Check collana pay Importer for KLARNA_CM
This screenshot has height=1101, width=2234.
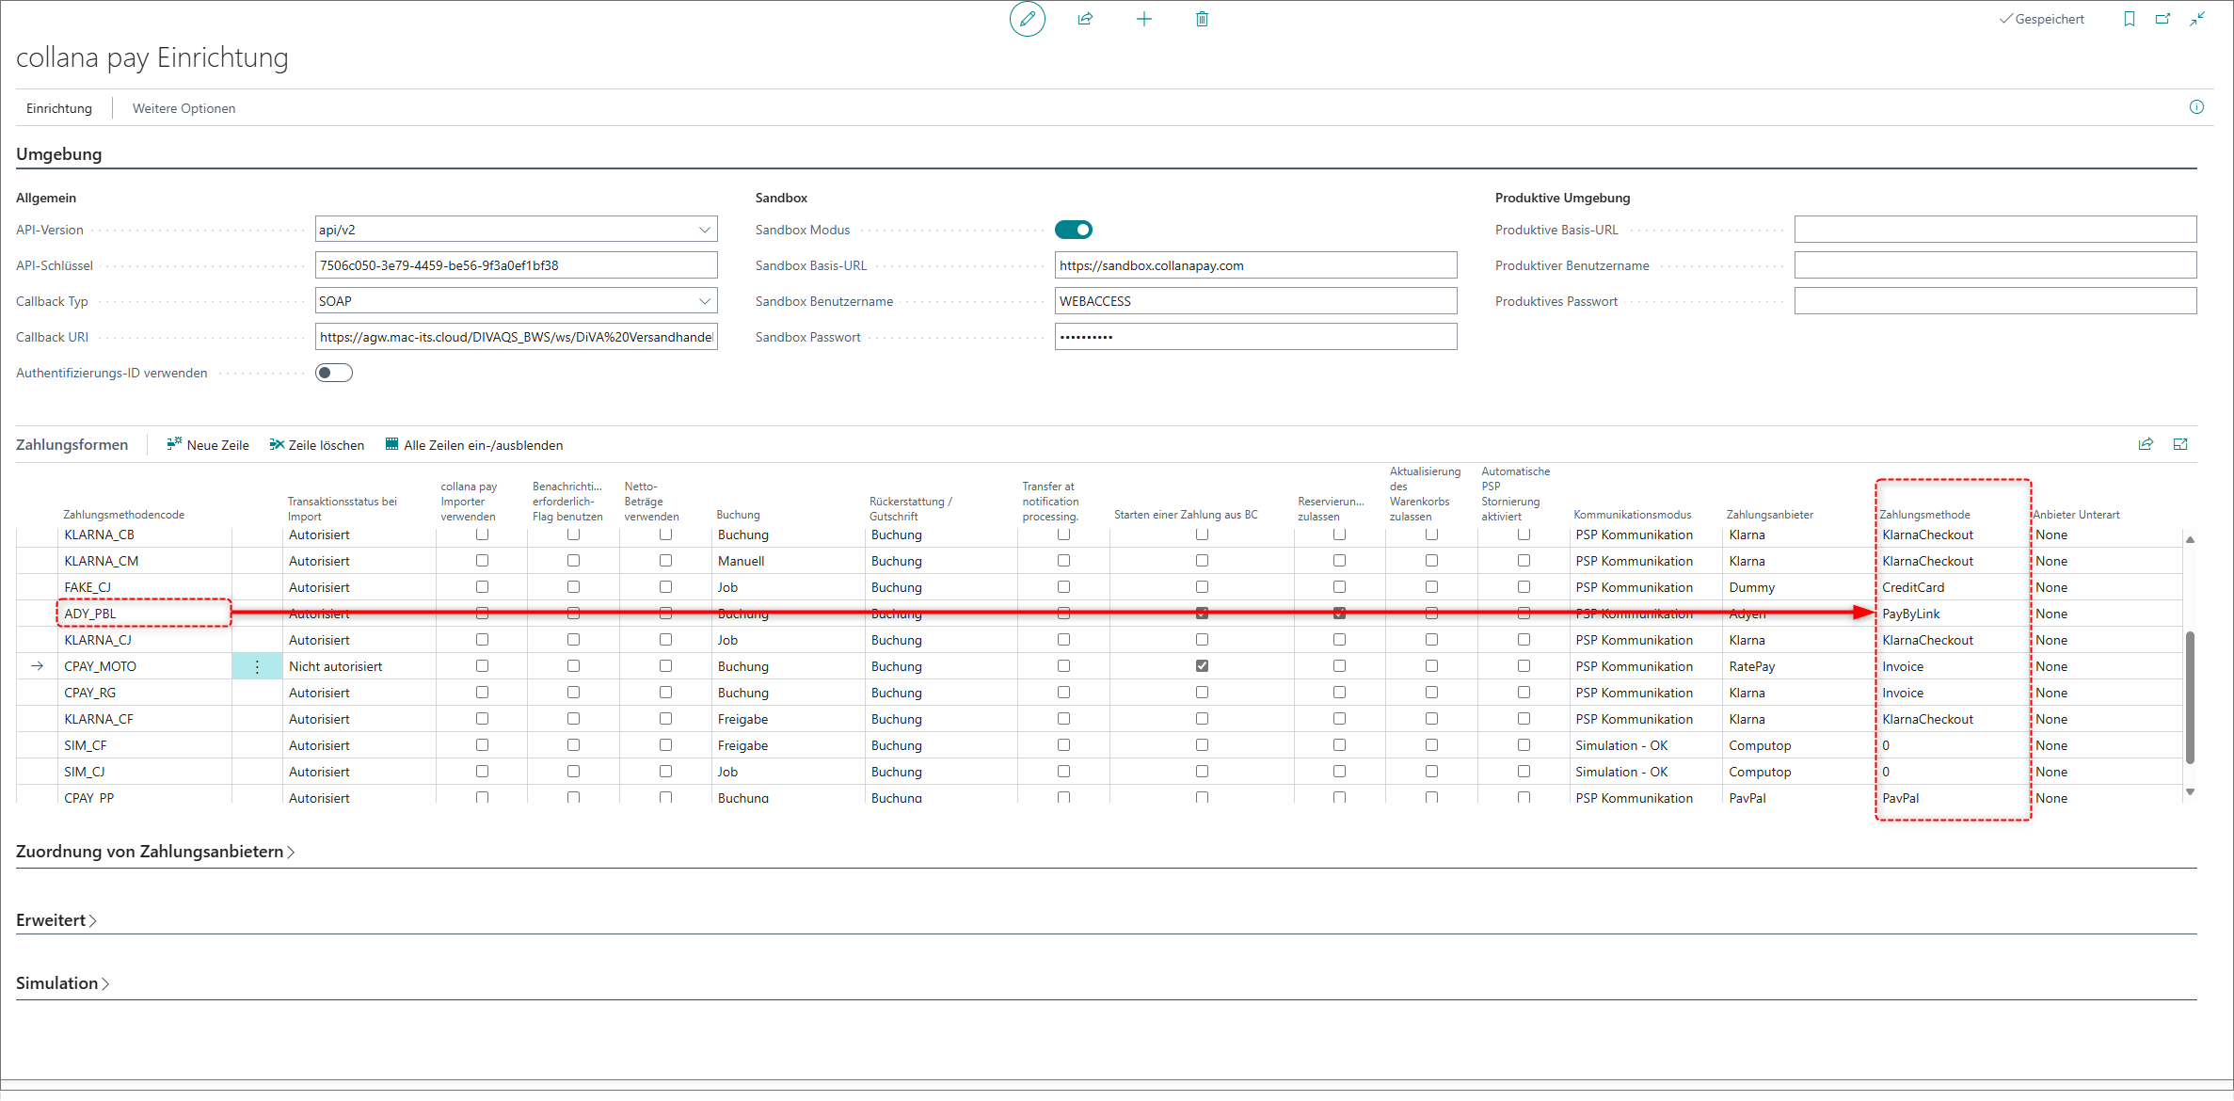pyautogui.click(x=482, y=561)
